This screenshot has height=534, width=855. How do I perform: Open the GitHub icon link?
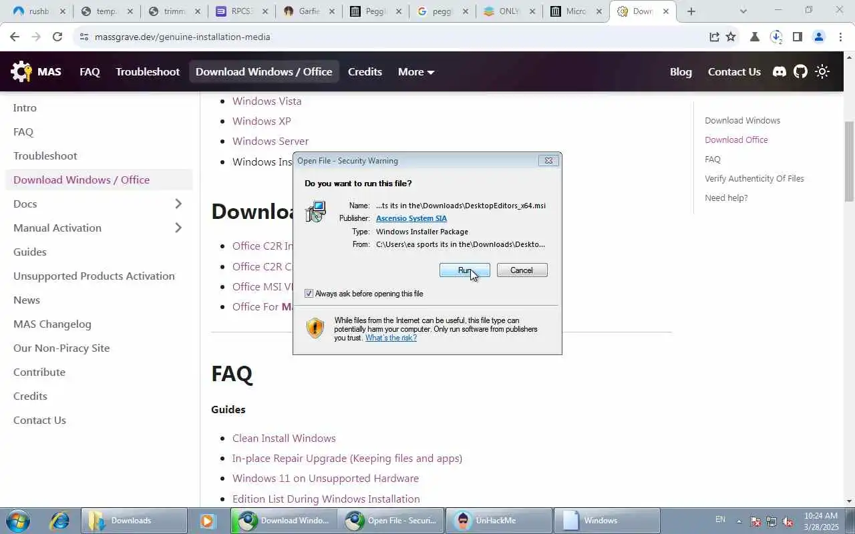click(x=801, y=71)
